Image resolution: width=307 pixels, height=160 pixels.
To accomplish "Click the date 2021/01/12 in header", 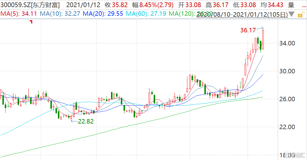I will coord(83,5).
